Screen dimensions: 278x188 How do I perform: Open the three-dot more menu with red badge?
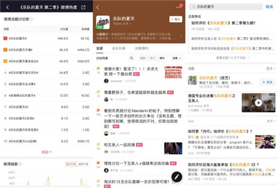pos(179,7)
